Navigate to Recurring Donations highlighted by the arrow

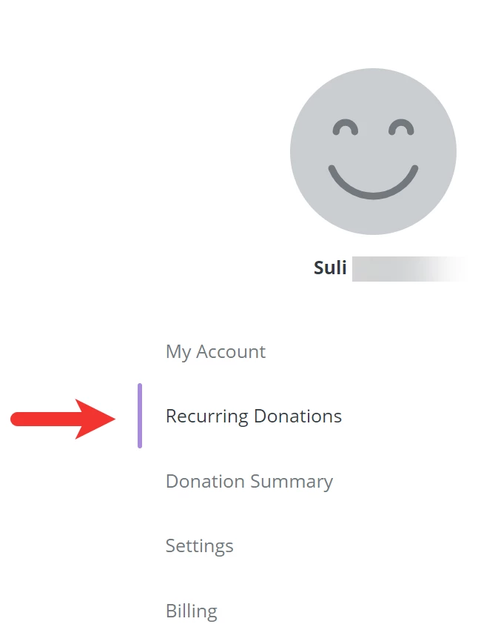click(x=254, y=416)
